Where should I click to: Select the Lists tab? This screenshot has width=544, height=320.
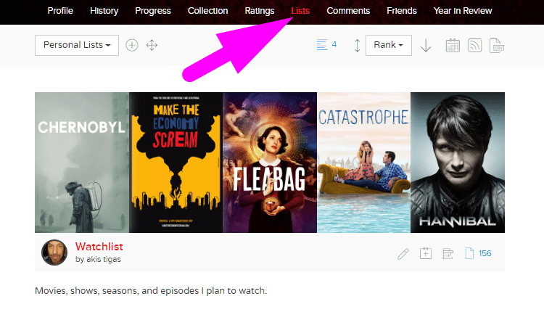(x=300, y=11)
